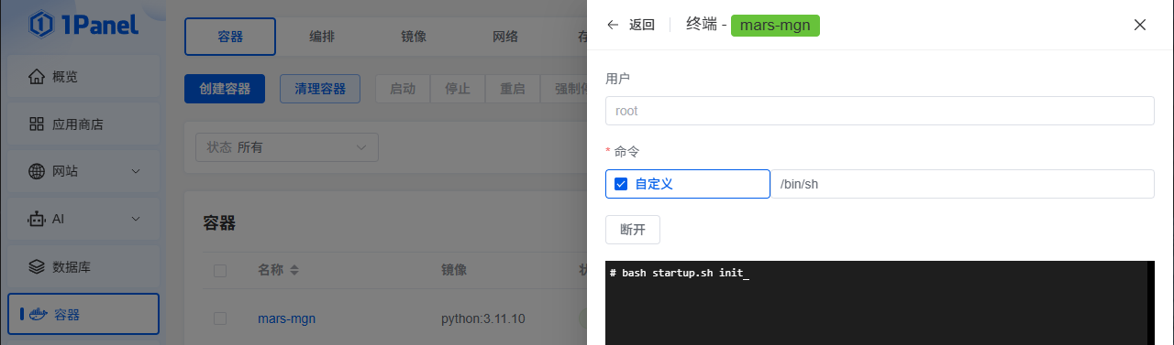1174x345 pixels.
Task: Click the back arrow in terminal panel
Action: [613, 25]
